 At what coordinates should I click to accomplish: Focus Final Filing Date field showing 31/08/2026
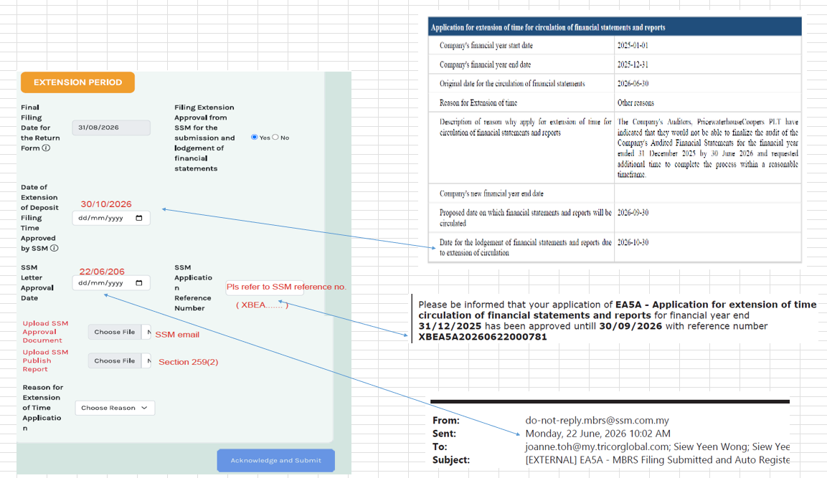click(111, 128)
